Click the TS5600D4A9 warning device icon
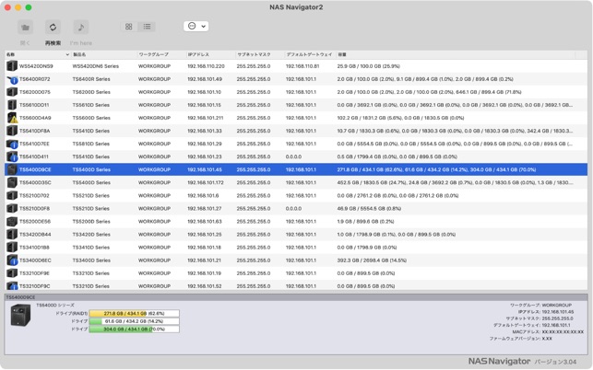Screen dimensions: 593x370 pyautogui.click(x=12, y=118)
